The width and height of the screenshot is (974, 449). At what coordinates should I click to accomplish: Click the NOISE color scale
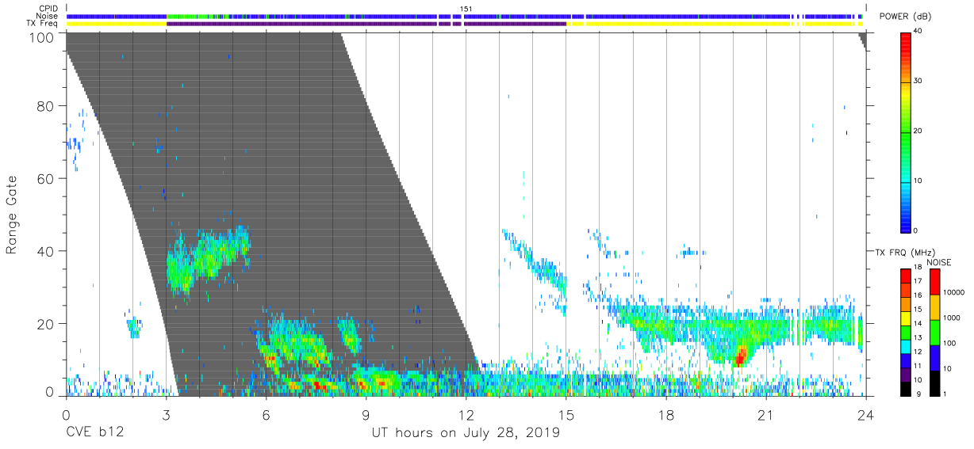click(935, 332)
